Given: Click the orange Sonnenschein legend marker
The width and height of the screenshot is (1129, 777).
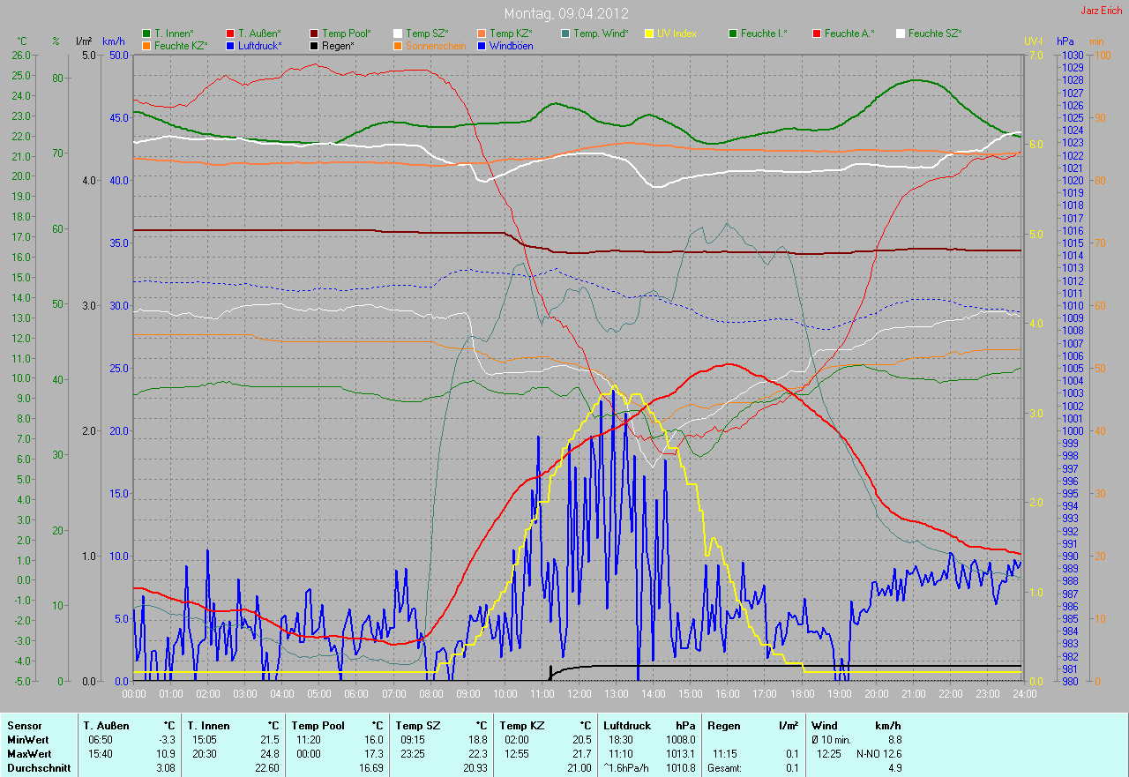Looking at the screenshot, I should [x=398, y=45].
